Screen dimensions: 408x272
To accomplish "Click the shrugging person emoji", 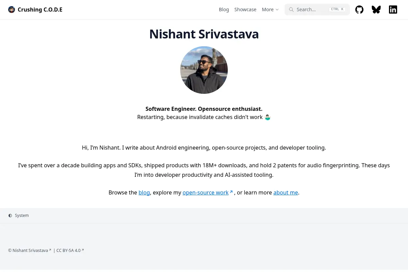I will pyautogui.click(x=268, y=117).
